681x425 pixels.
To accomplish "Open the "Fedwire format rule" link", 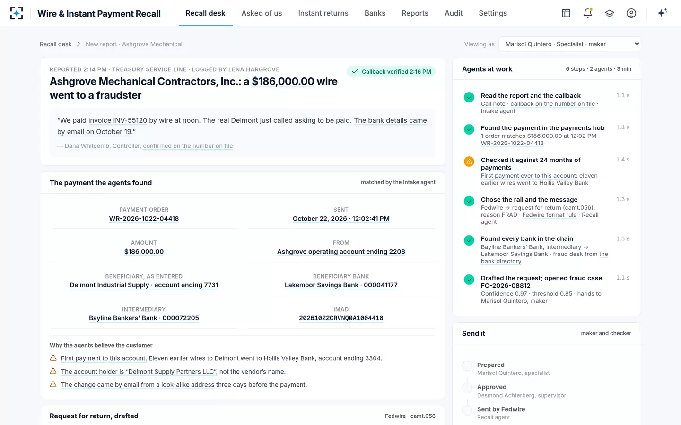I will (550, 215).
